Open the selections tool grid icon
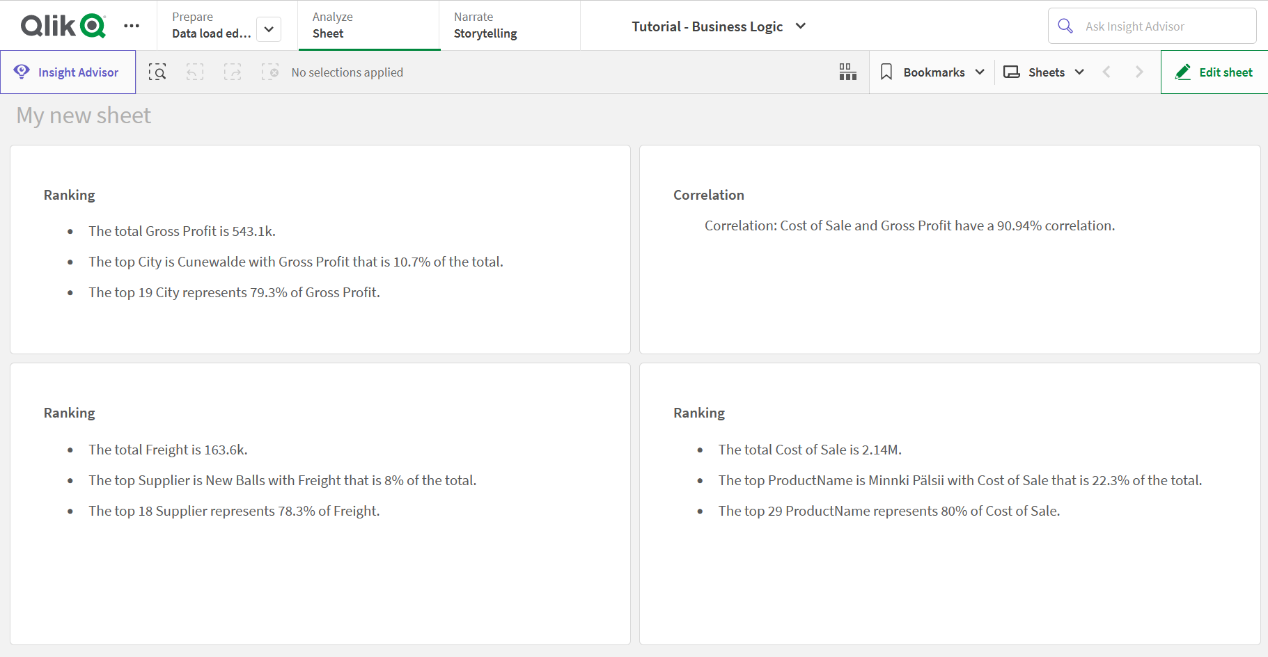This screenshot has width=1268, height=657. [847, 72]
